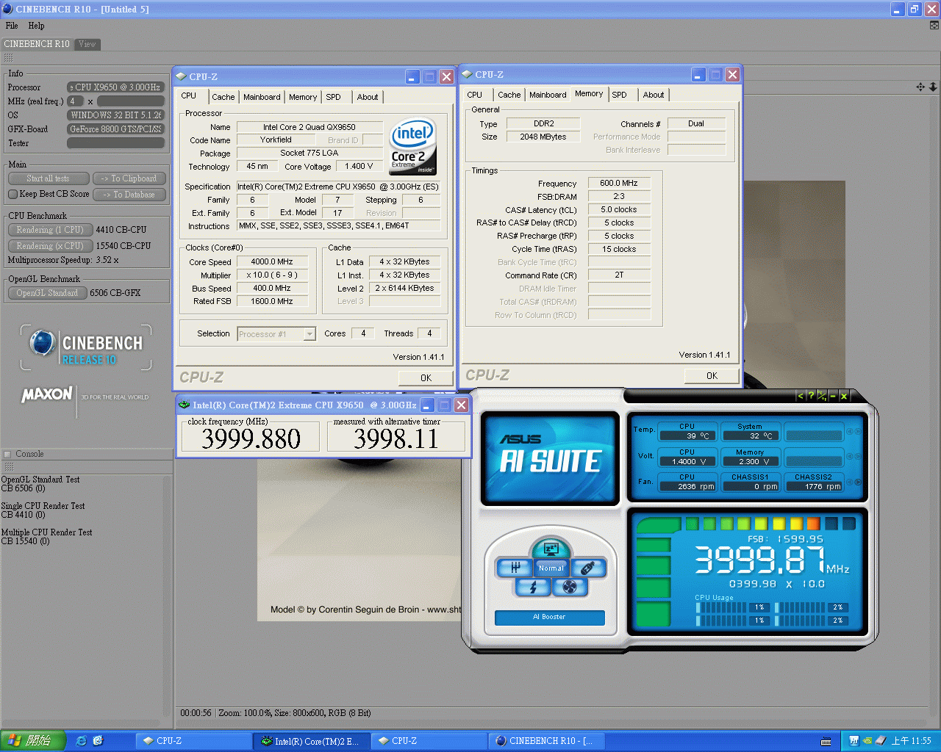Open Internet Explorer from the quick launch bar
The width and height of the screenshot is (941, 752).
[x=82, y=741]
